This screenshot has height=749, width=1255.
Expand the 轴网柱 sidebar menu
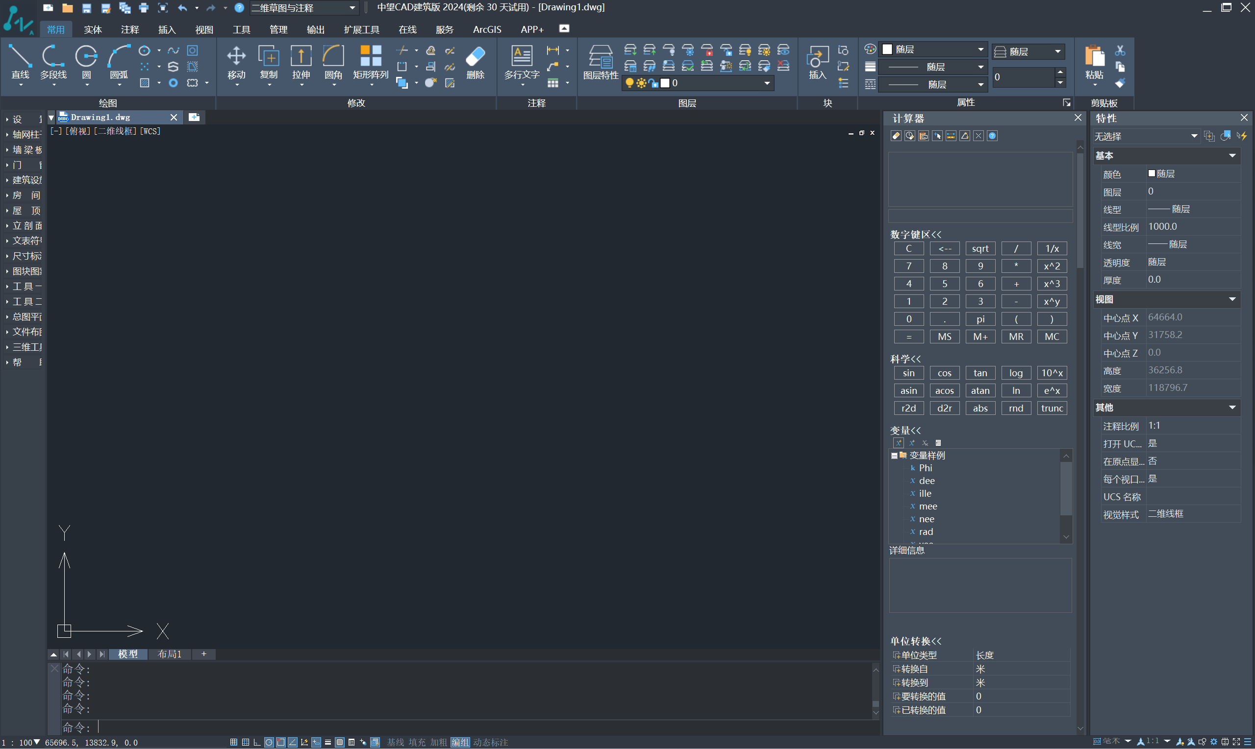(x=24, y=134)
